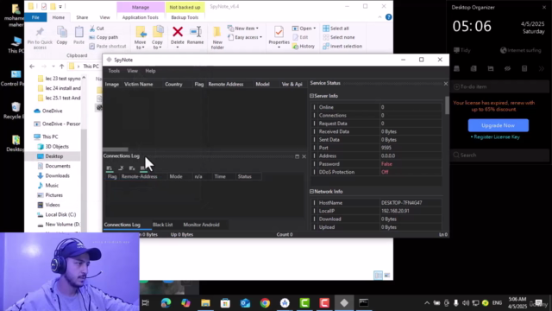This screenshot has height=311, width=552.
Task: Toggle hide-desktop eye icon in Desktop Organizer
Action: pos(507,69)
